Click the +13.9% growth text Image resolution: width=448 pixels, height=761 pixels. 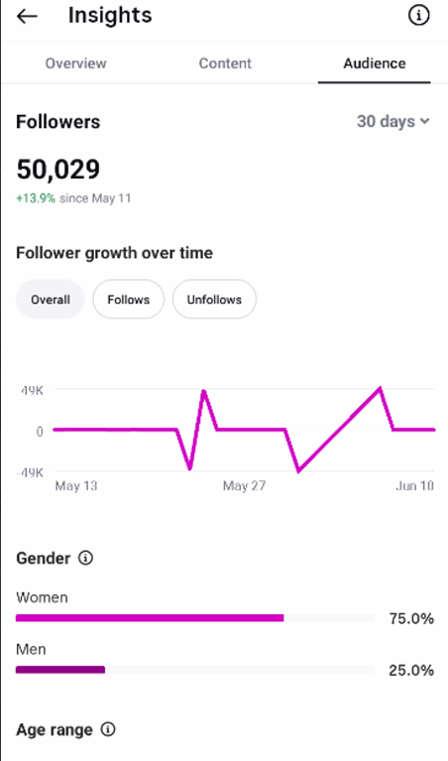36,198
